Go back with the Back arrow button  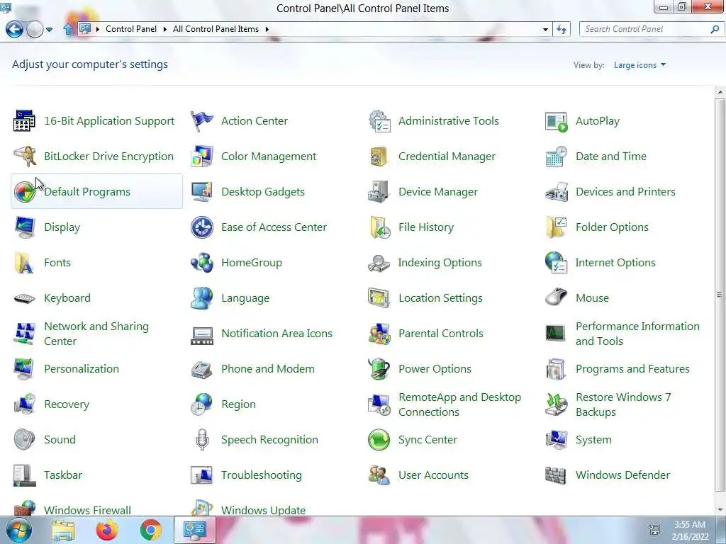coord(14,29)
